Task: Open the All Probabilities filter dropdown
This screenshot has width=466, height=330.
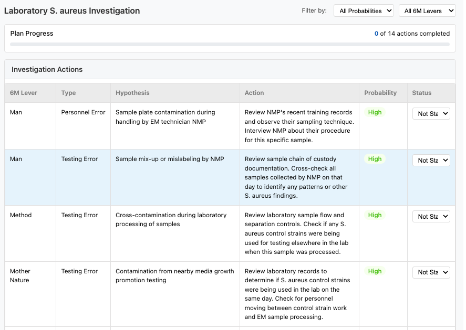Action: coord(364,10)
